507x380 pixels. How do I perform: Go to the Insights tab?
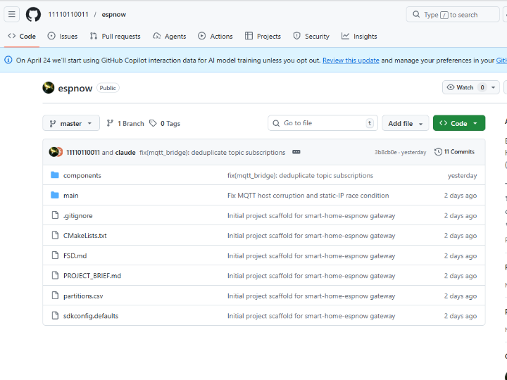tap(359, 36)
